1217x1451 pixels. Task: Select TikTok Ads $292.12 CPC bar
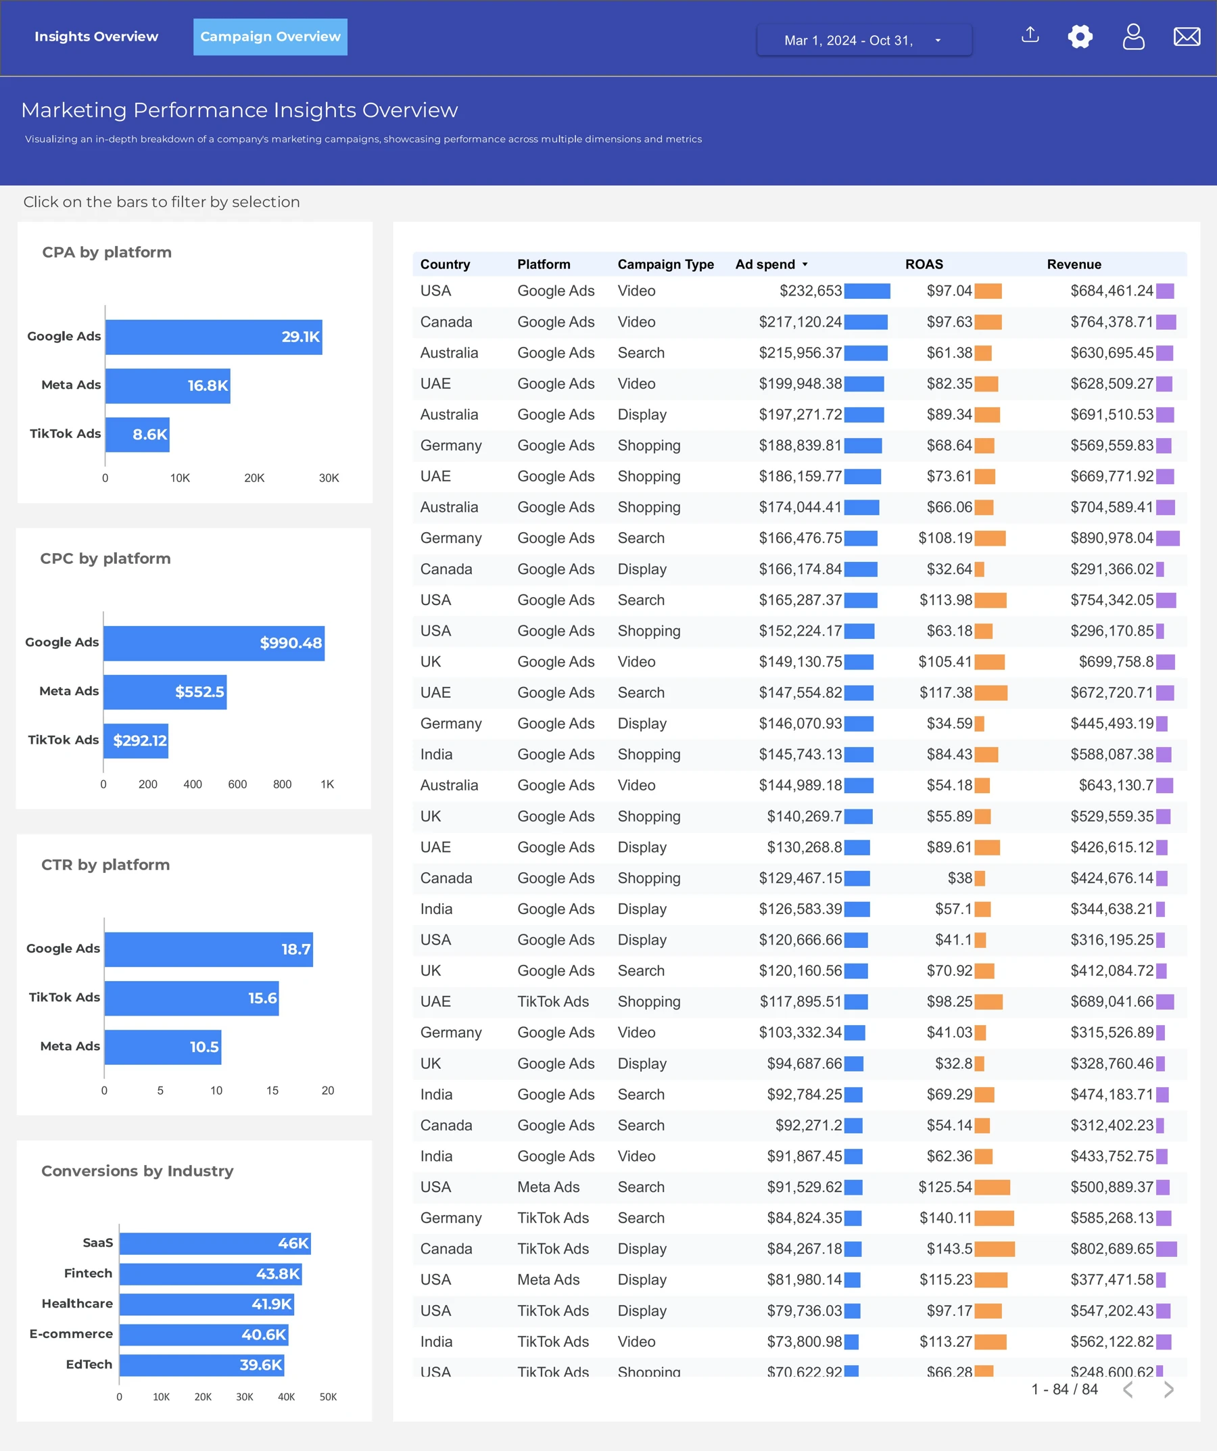tap(136, 740)
